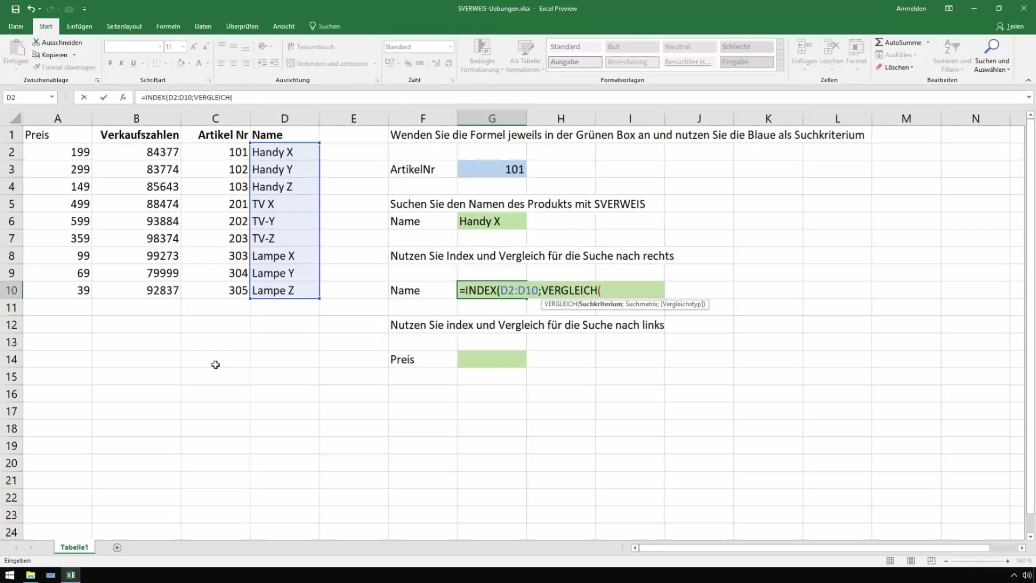Switch to Seitenlayout ribbon tab

click(124, 26)
